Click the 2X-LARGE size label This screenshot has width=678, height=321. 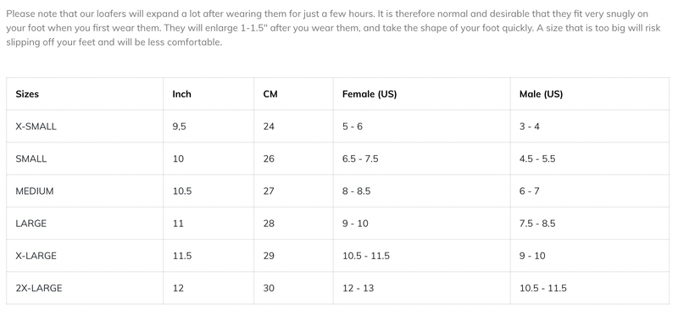tap(39, 288)
